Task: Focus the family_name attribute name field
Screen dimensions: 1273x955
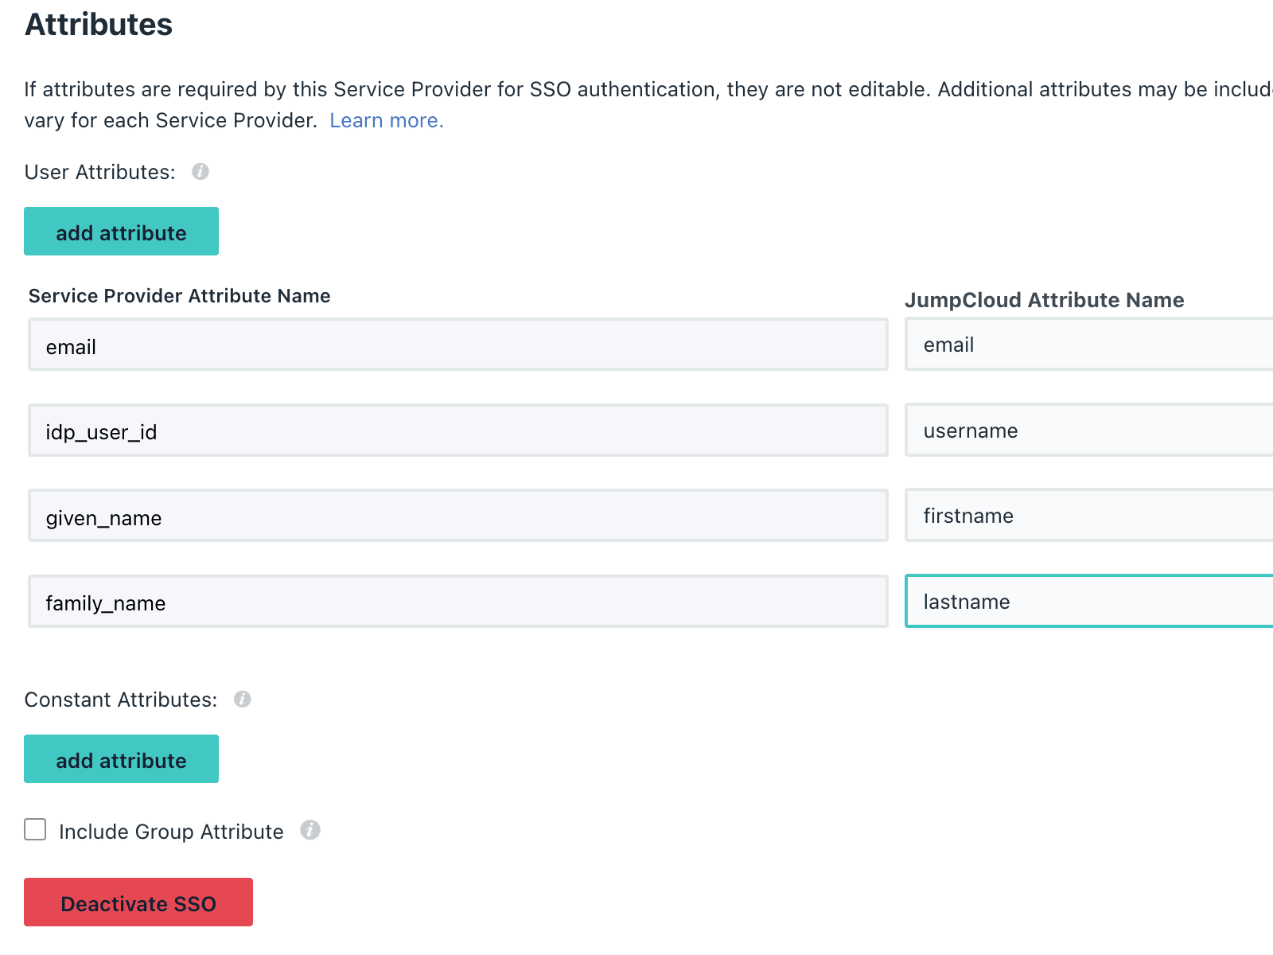Action: pos(457,602)
